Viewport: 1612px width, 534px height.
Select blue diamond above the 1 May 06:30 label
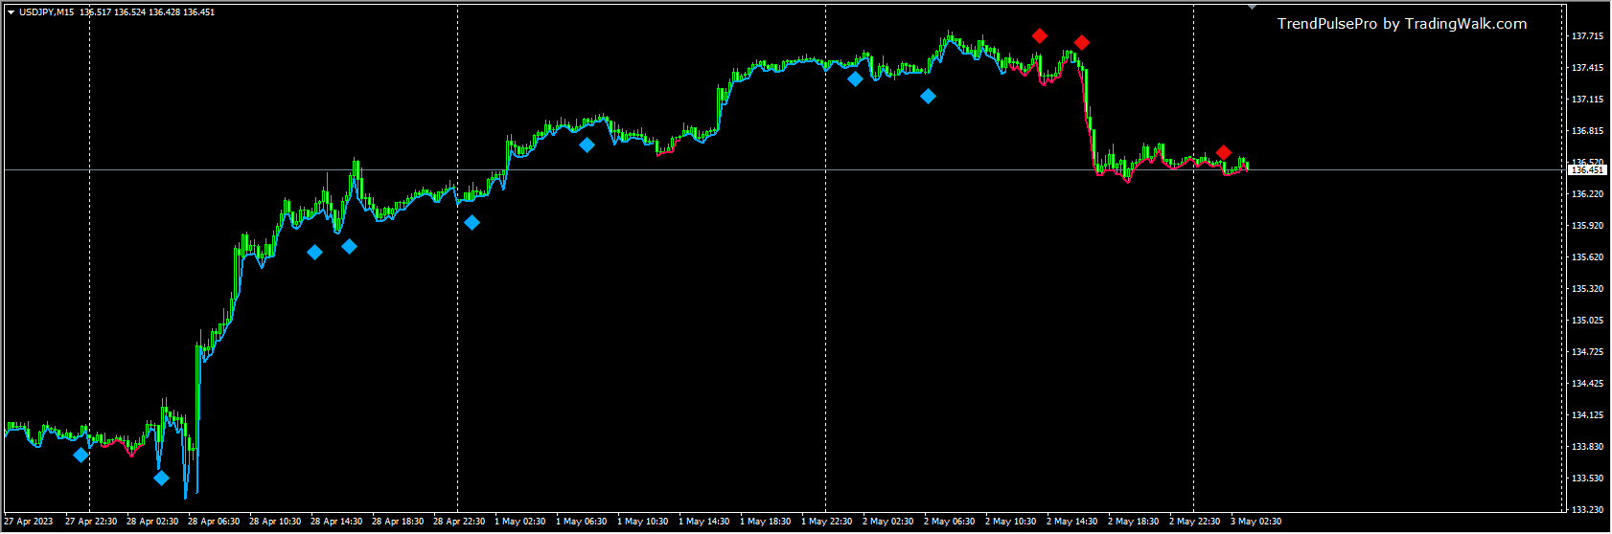[x=587, y=145]
